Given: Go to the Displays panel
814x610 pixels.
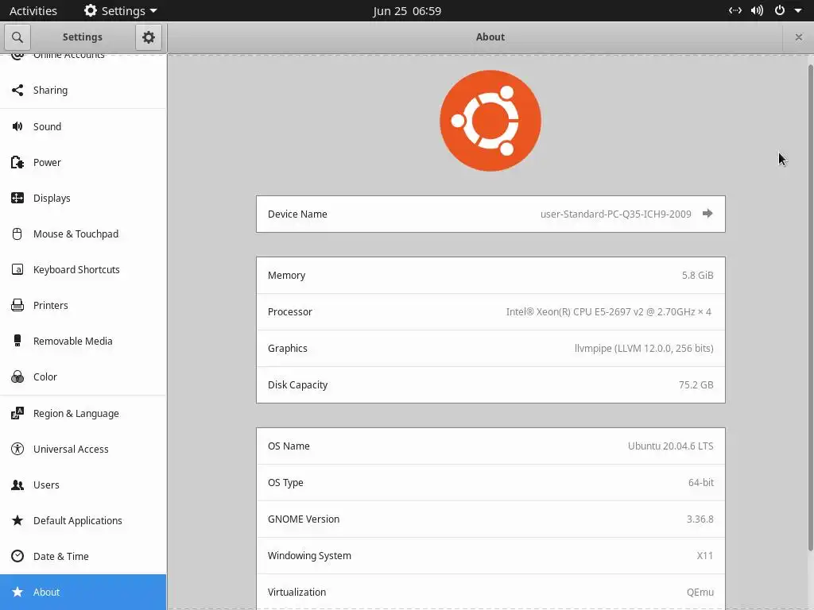Looking at the screenshot, I should point(83,198).
